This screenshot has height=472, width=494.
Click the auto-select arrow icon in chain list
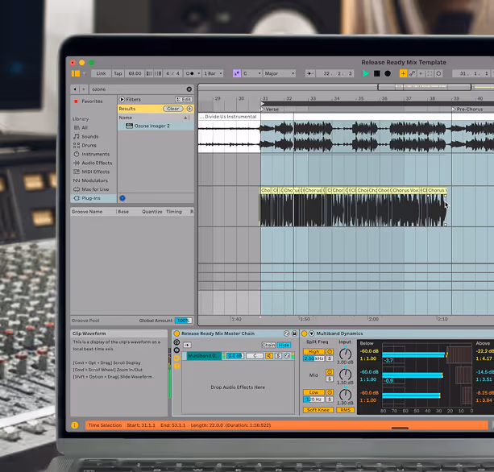187,345
